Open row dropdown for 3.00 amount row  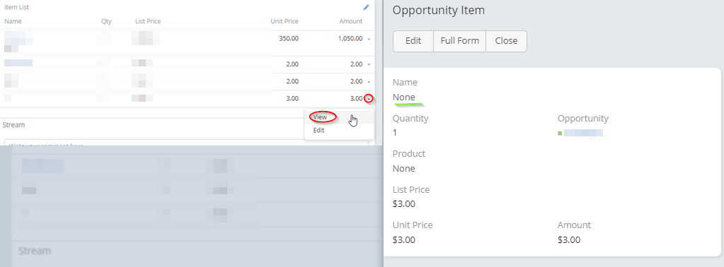click(369, 99)
